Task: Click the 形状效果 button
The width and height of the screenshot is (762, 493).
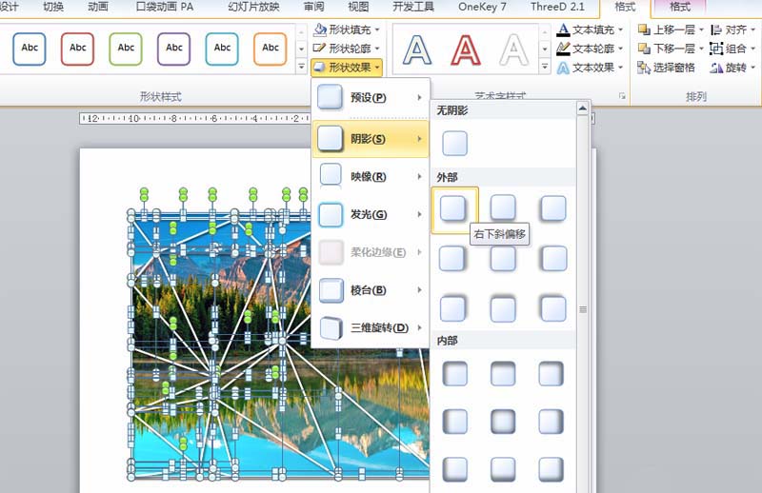Action: (347, 67)
